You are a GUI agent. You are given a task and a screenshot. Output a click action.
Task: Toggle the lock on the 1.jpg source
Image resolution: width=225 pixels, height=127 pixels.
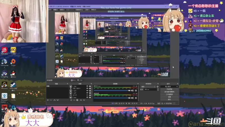tap(90, 86)
